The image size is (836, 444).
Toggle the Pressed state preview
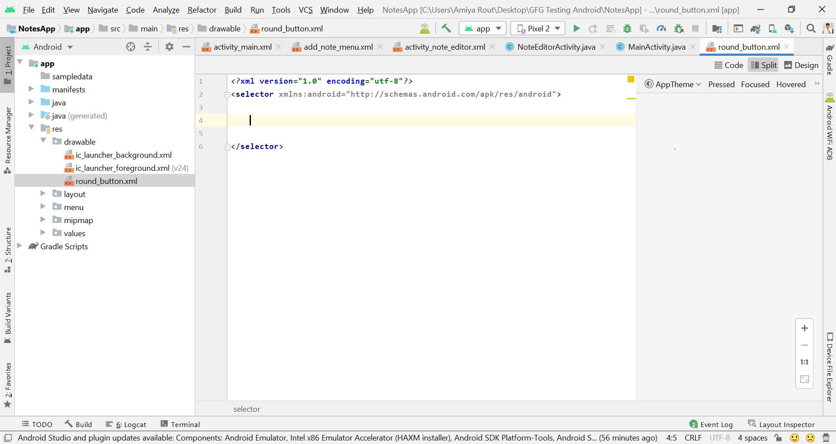click(721, 85)
